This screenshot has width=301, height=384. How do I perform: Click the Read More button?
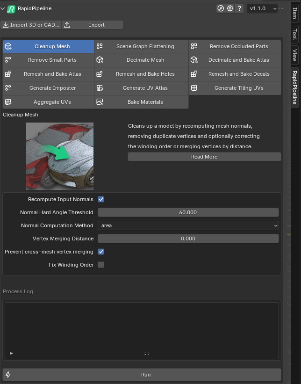[x=204, y=157]
